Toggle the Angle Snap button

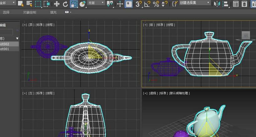(147, 4)
